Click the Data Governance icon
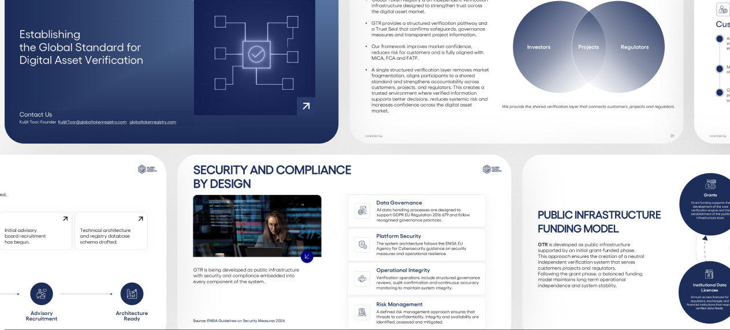730x330 pixels. [x=362, y=211]
